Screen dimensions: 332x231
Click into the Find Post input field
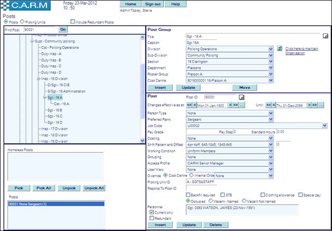pos(39,30)
